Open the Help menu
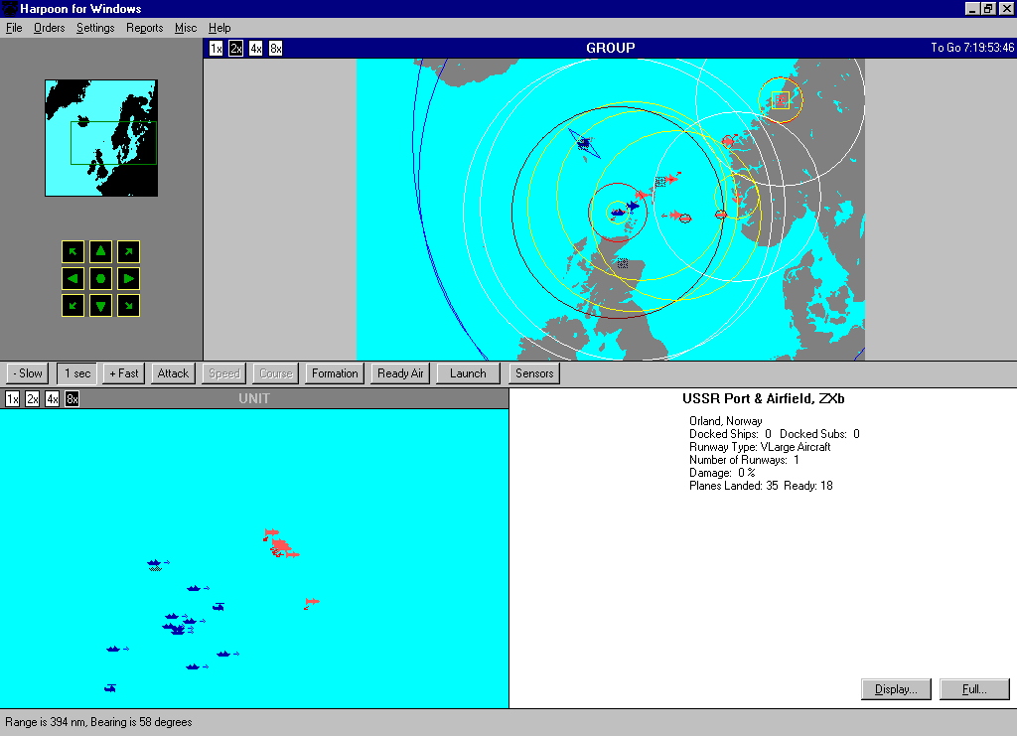The height and width of the screenshot is (736, 1017). 219,28
